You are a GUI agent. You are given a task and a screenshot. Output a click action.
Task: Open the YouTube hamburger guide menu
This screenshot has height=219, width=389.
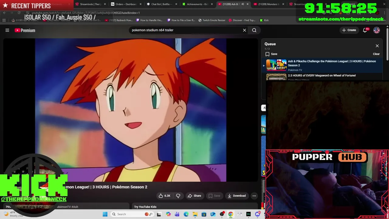click(x=7, y=30)
